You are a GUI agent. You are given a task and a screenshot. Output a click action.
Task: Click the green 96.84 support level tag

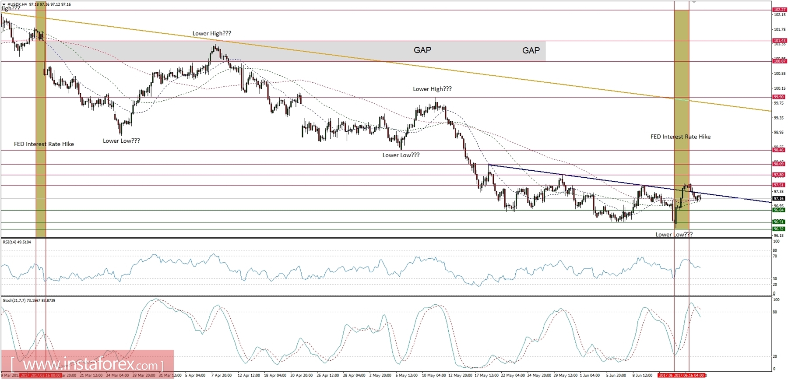(x=779, y=210)
